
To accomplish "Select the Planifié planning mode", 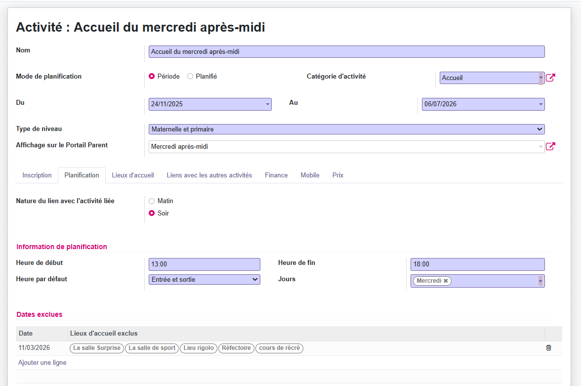I will 190,76.
